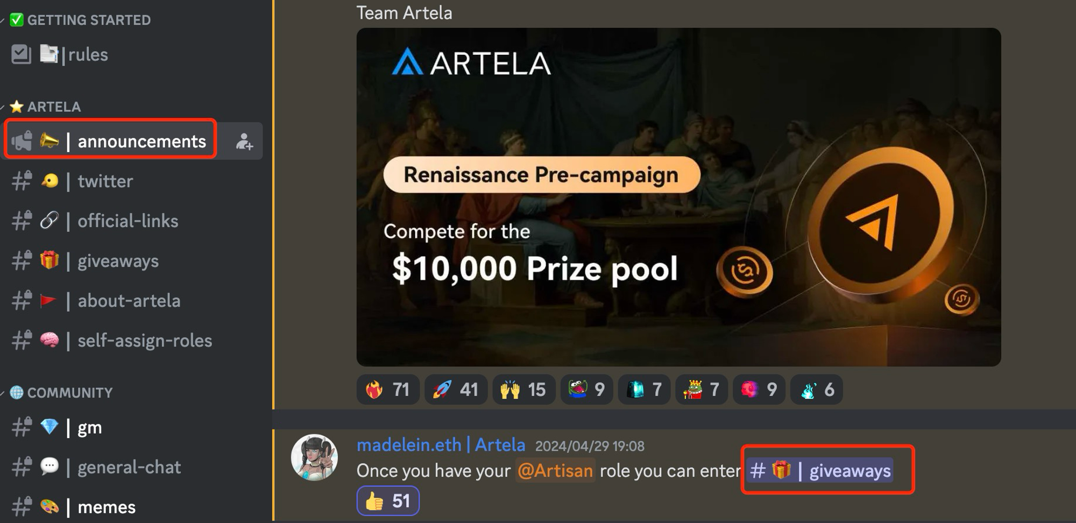Click madelein.eth's profile avatar

coord(314,457)
